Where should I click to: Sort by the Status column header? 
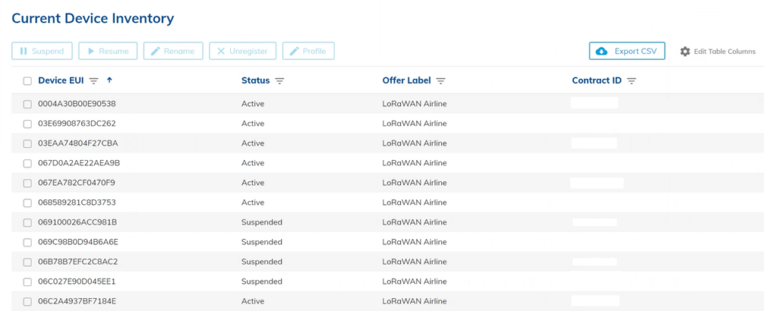pos(256,80)
